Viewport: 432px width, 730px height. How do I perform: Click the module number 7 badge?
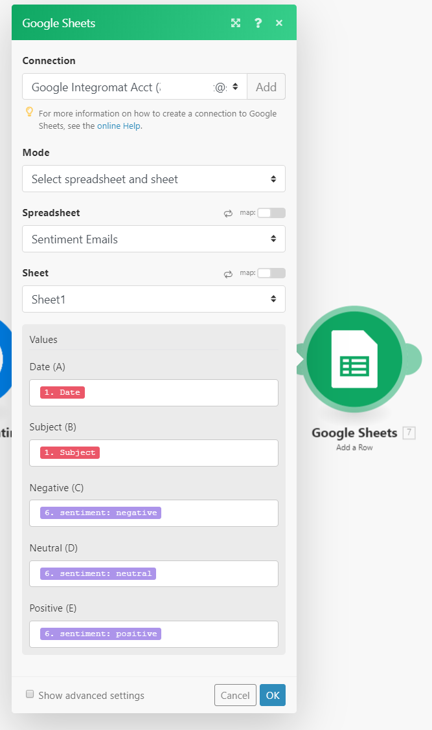click(409, 432)
